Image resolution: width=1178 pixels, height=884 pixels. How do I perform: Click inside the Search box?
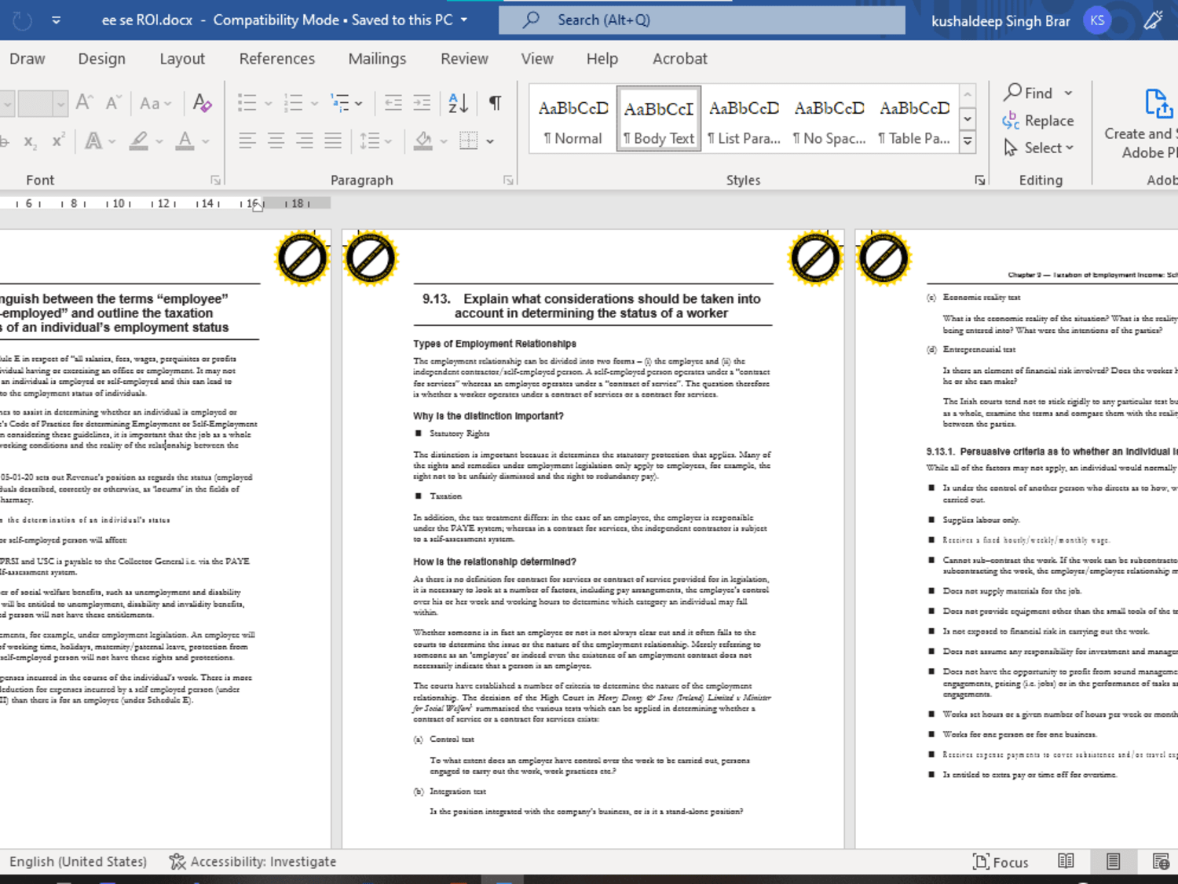701,20
